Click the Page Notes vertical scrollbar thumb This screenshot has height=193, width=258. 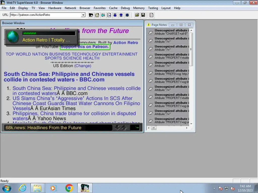(x=191, y=50)
